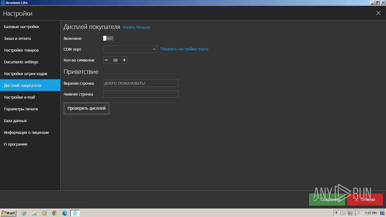Viewport: 386px width, 217px height.
Task: Go to Параметры печати settings
Action: pyautogui.click(x=30, y=109)
